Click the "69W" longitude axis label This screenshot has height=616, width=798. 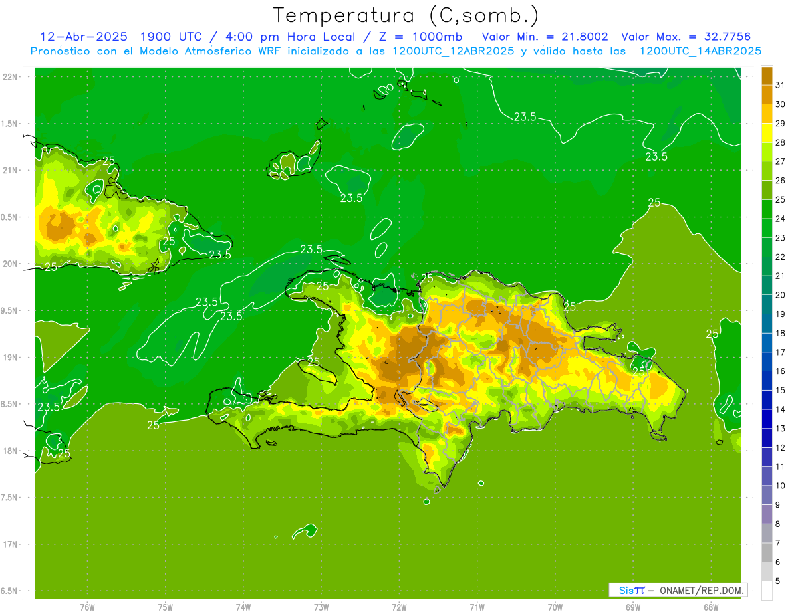pyautogui.click(x=632, y=607)
